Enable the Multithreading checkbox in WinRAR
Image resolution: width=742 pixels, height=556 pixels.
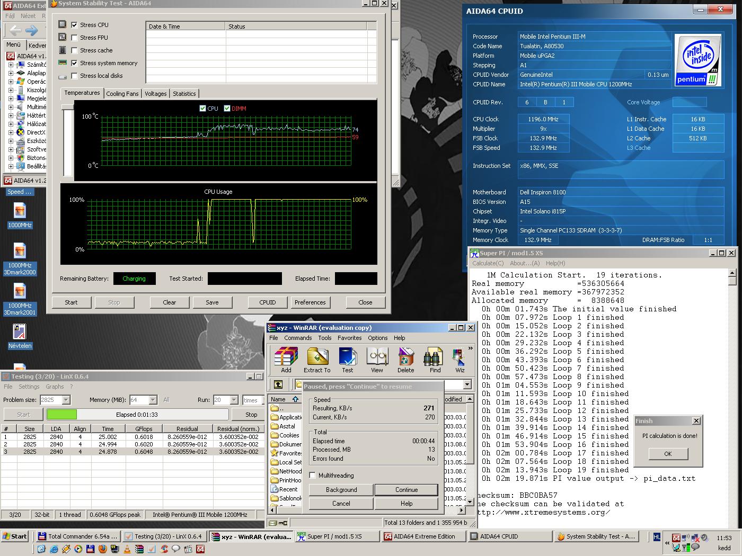pyautogui.click(x=312, y=476)
